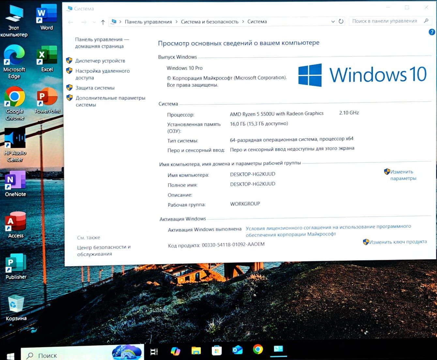Image resolution: width=437 pixels, height=360 pixels.
Task: Click the forward navigation arrow
Action: (84, 22)
